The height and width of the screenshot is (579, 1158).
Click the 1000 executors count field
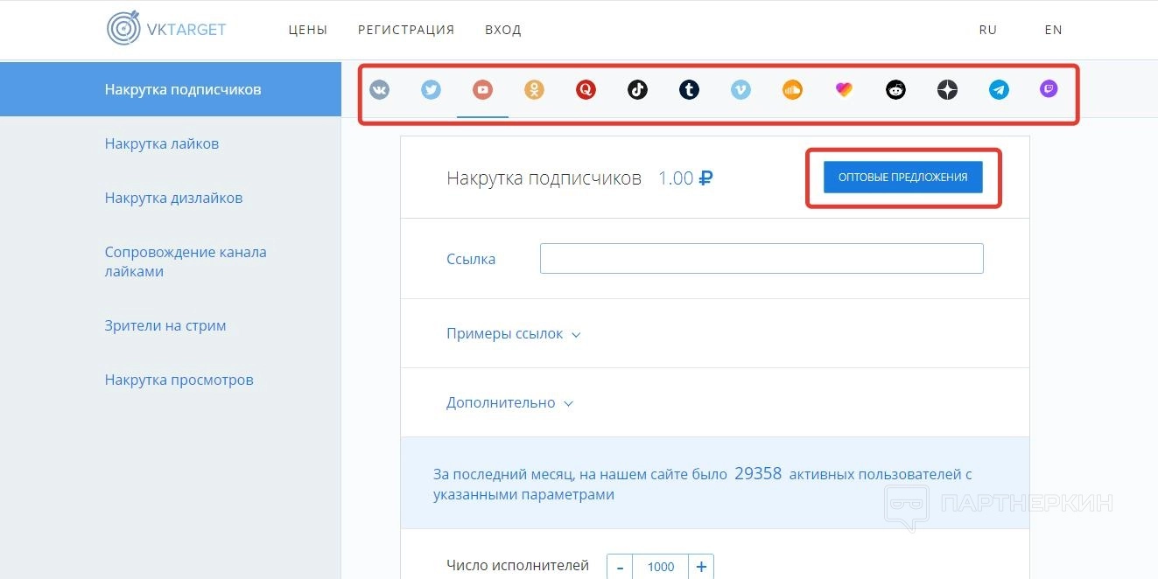pos(661,567)
